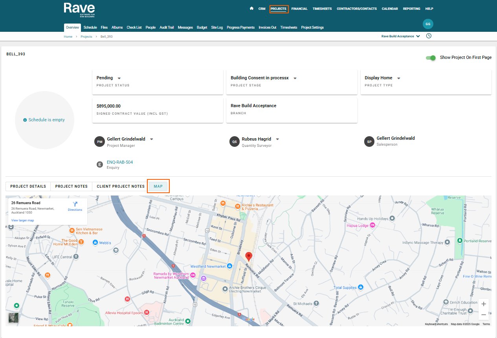
Task: Zoom in the map with the plus button
Action: [484, 304]
